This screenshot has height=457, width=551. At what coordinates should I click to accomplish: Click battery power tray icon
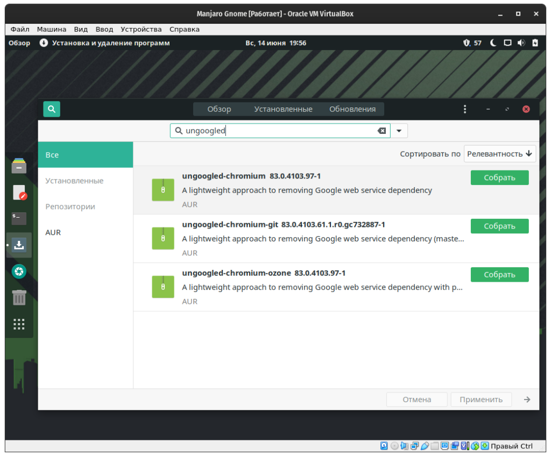point(535,43)
